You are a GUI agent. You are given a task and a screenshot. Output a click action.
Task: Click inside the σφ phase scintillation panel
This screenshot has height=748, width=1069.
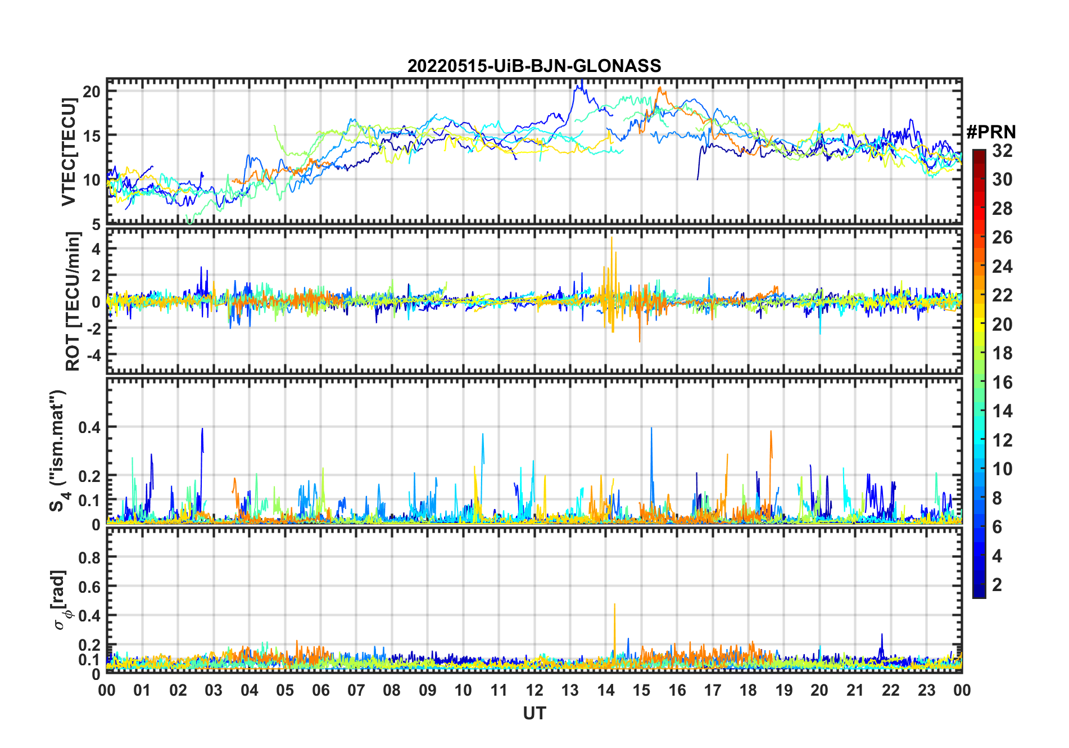tap(534, 600)
